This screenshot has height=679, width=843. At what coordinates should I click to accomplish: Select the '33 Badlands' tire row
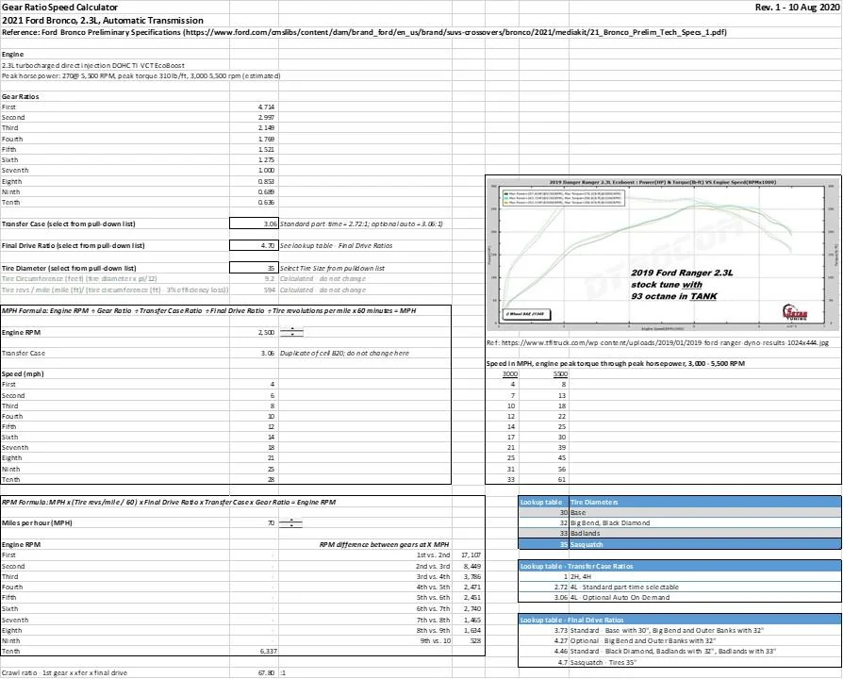pyautogui.click(x=680, y=534)
